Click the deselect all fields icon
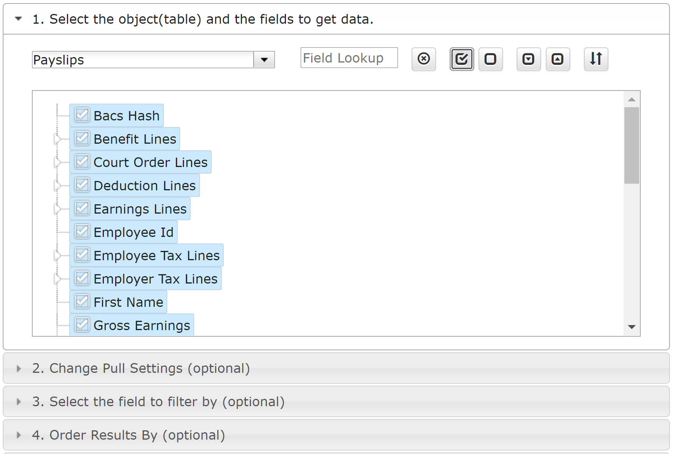This screenshot has width=673, height=454. click(x=491, y=59)
